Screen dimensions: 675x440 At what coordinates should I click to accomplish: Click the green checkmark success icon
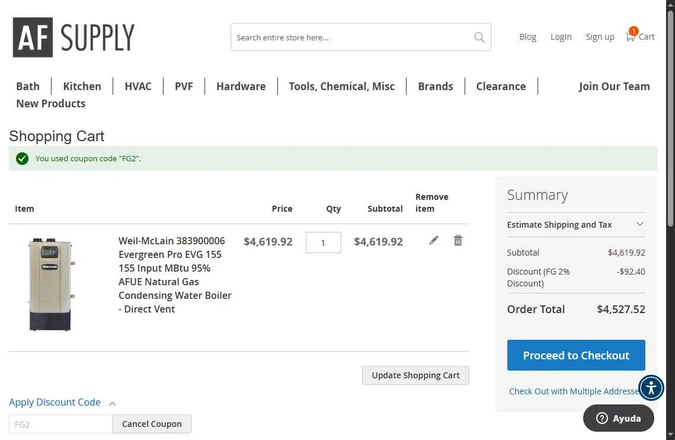tap(22, 158)
